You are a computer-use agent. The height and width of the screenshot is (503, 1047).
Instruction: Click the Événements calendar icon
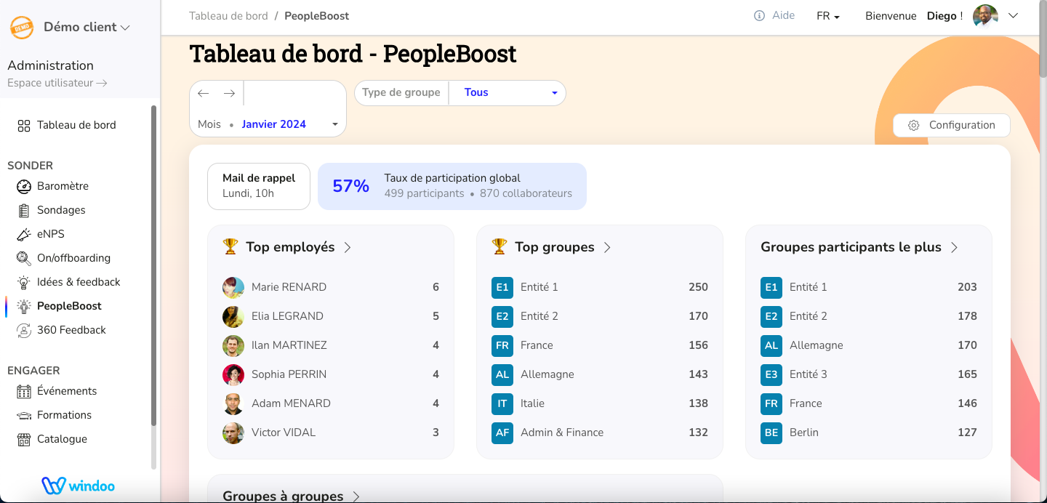click(24, 391)
